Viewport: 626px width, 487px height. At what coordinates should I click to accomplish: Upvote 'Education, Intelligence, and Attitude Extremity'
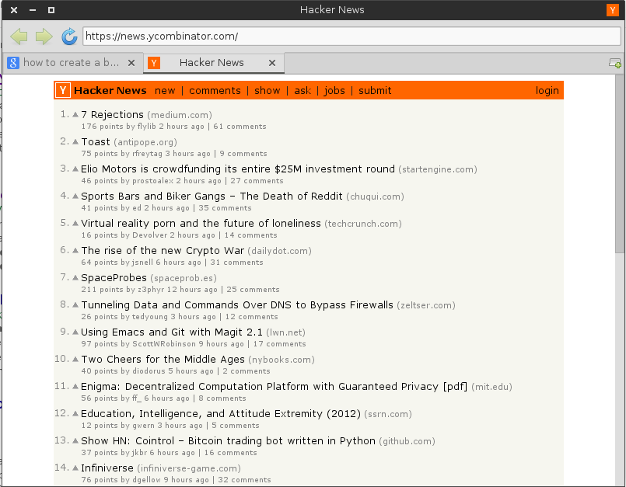pyautogui.click(x=75, y=414)
